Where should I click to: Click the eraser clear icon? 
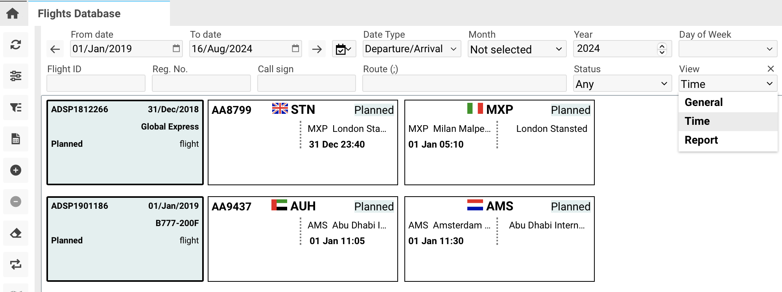pos(16,233)
